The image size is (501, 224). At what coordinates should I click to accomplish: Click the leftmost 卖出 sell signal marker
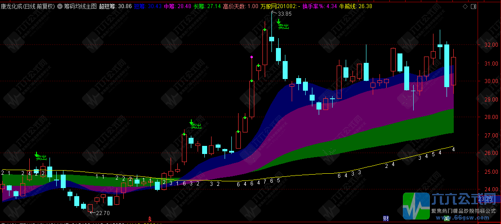click(x=40, y=156)
